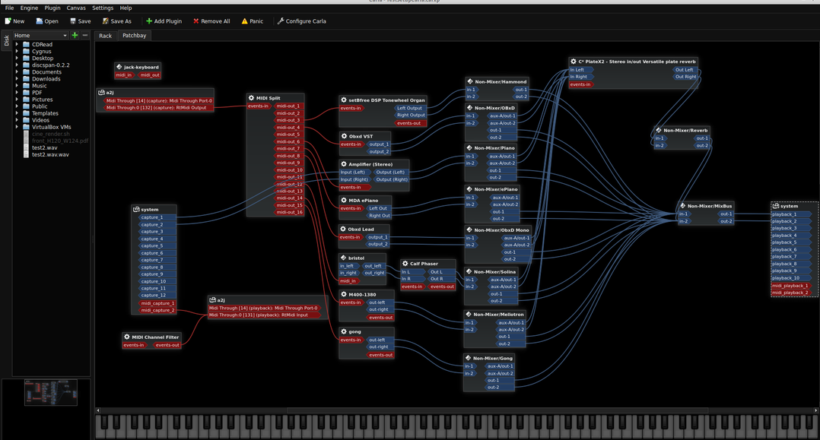Expand the Downloads folder
Image resolution: width=820 pixels, height=440 pixels.
17,79
